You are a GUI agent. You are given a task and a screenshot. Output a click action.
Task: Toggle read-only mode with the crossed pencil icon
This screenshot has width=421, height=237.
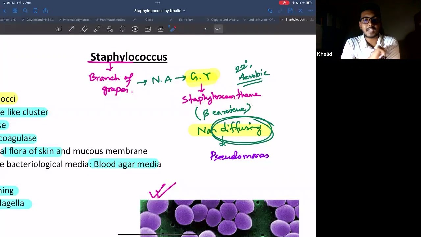tap(300, 11)
